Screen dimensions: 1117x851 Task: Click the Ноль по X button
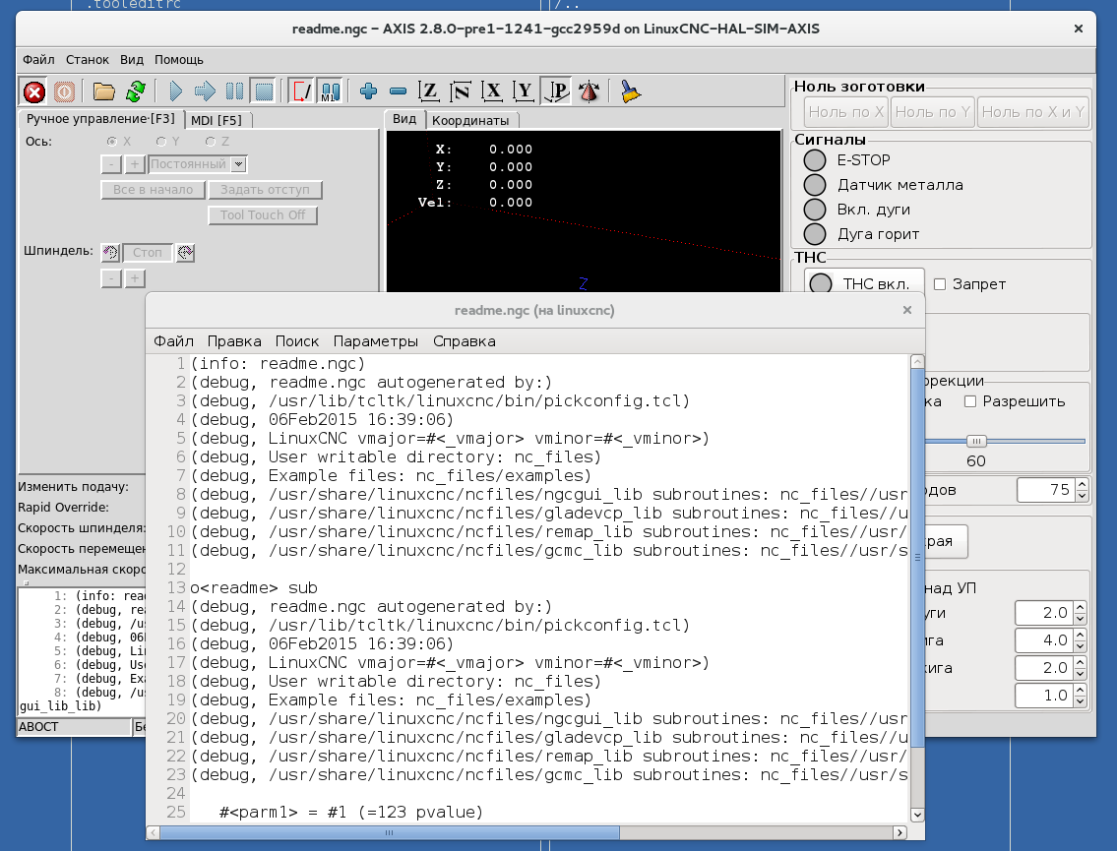click(845, 112)
